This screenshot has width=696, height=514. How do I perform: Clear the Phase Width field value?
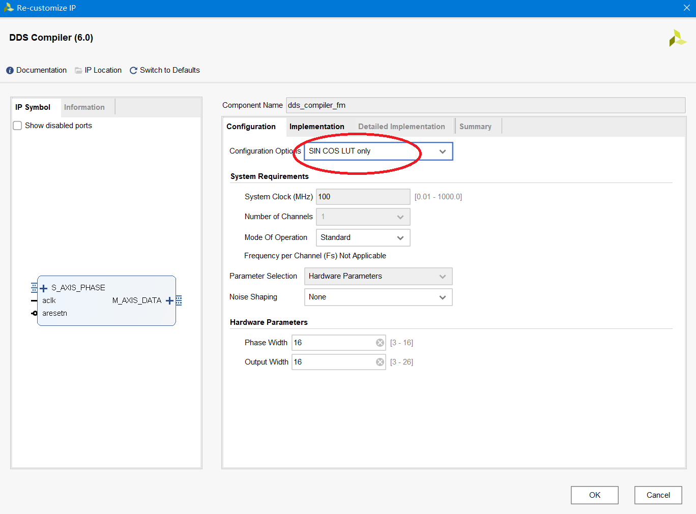(x=380, y=343)
